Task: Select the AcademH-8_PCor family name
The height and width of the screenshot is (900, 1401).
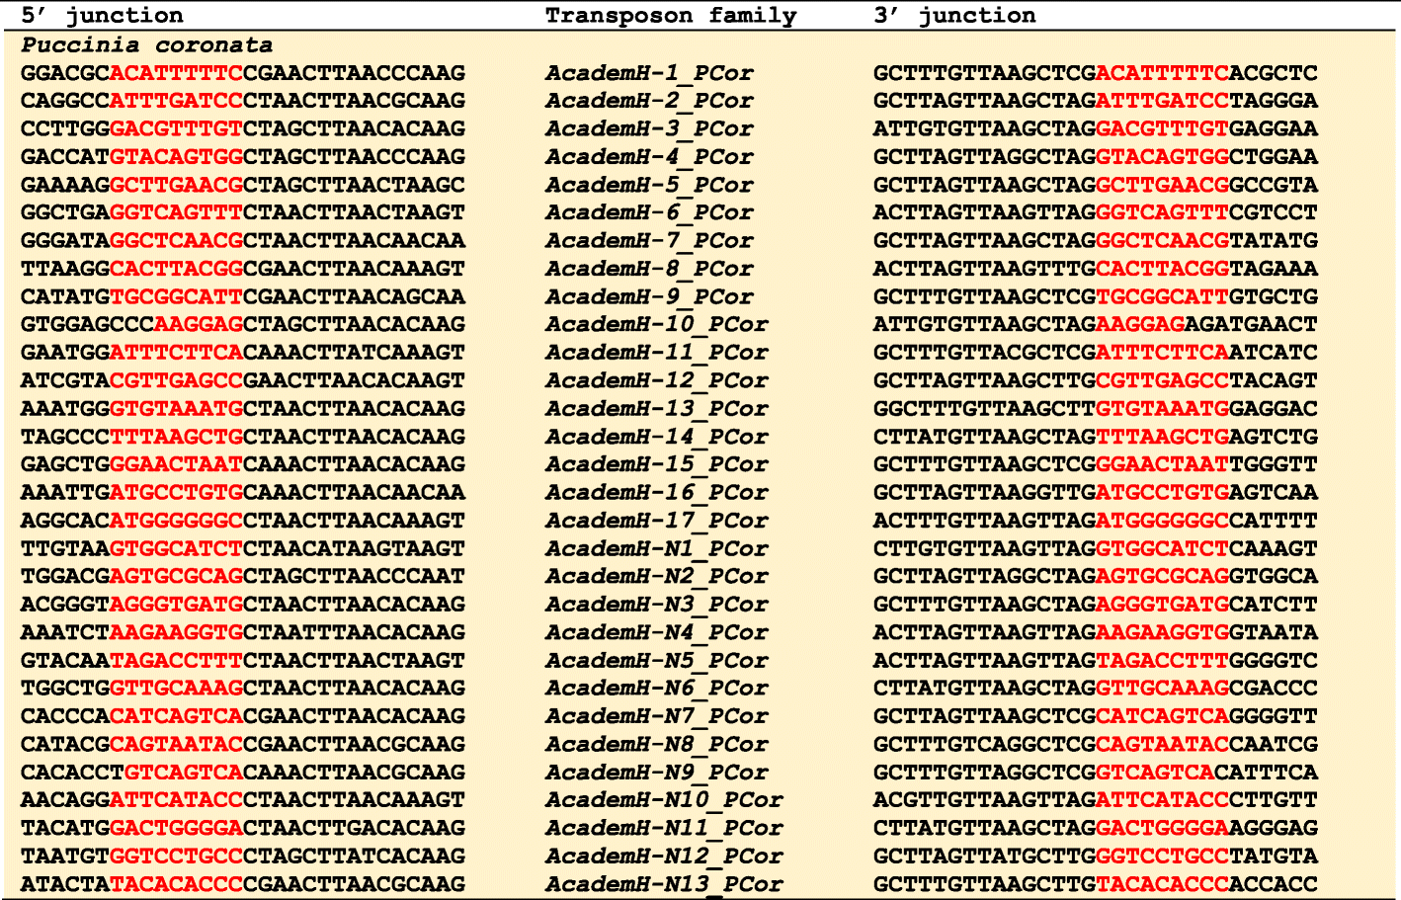Action: coord(649,269)
